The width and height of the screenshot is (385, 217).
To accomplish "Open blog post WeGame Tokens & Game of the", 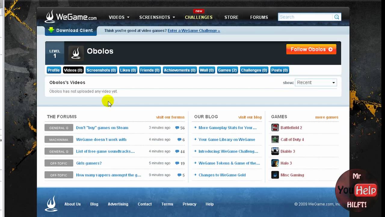I will point(229,163).
